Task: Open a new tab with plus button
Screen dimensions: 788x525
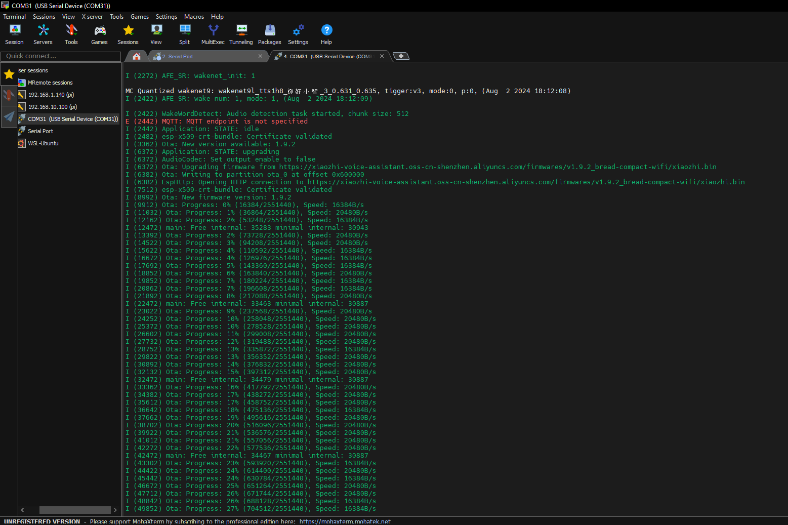Action: (401, 56)
